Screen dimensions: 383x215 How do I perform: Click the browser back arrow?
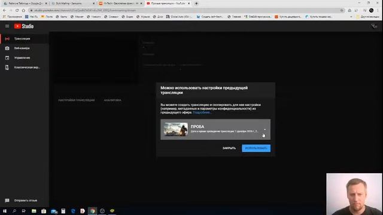click(4, 10)
